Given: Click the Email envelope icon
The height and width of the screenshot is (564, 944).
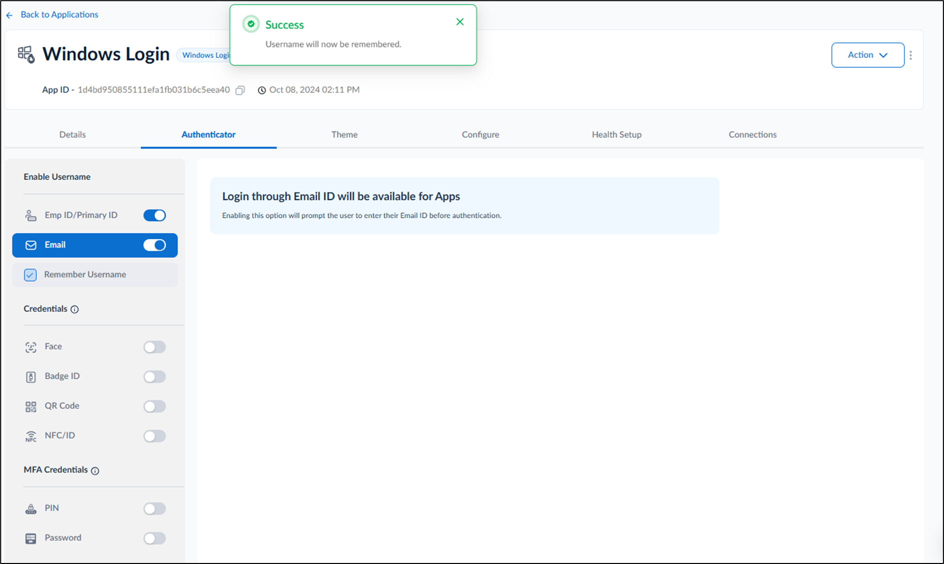Looking at the screenshot, I should (x=31, y=245).
